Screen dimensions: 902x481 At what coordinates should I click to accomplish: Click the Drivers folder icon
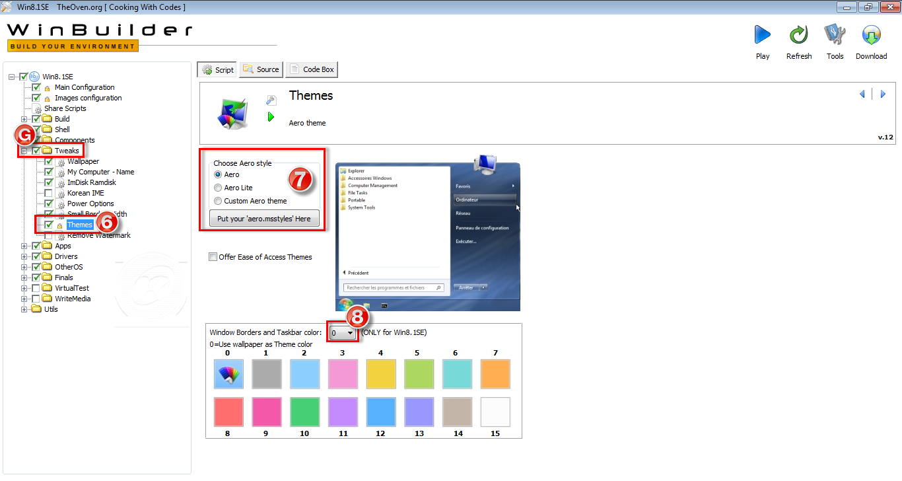(x=47, y=256)
